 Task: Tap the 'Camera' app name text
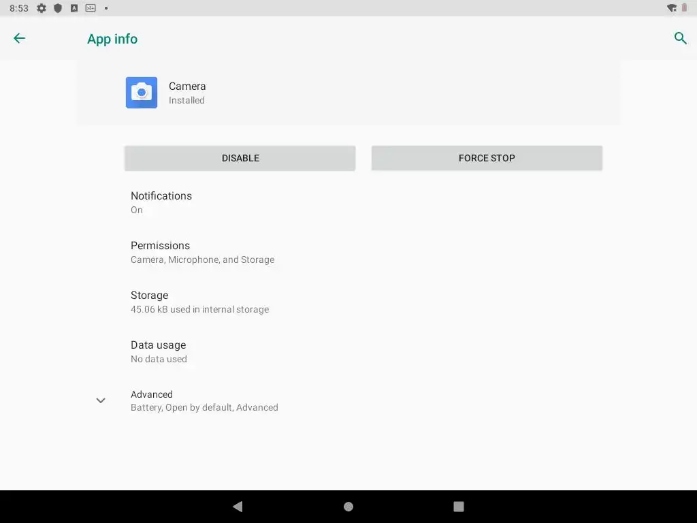point(187,86)
